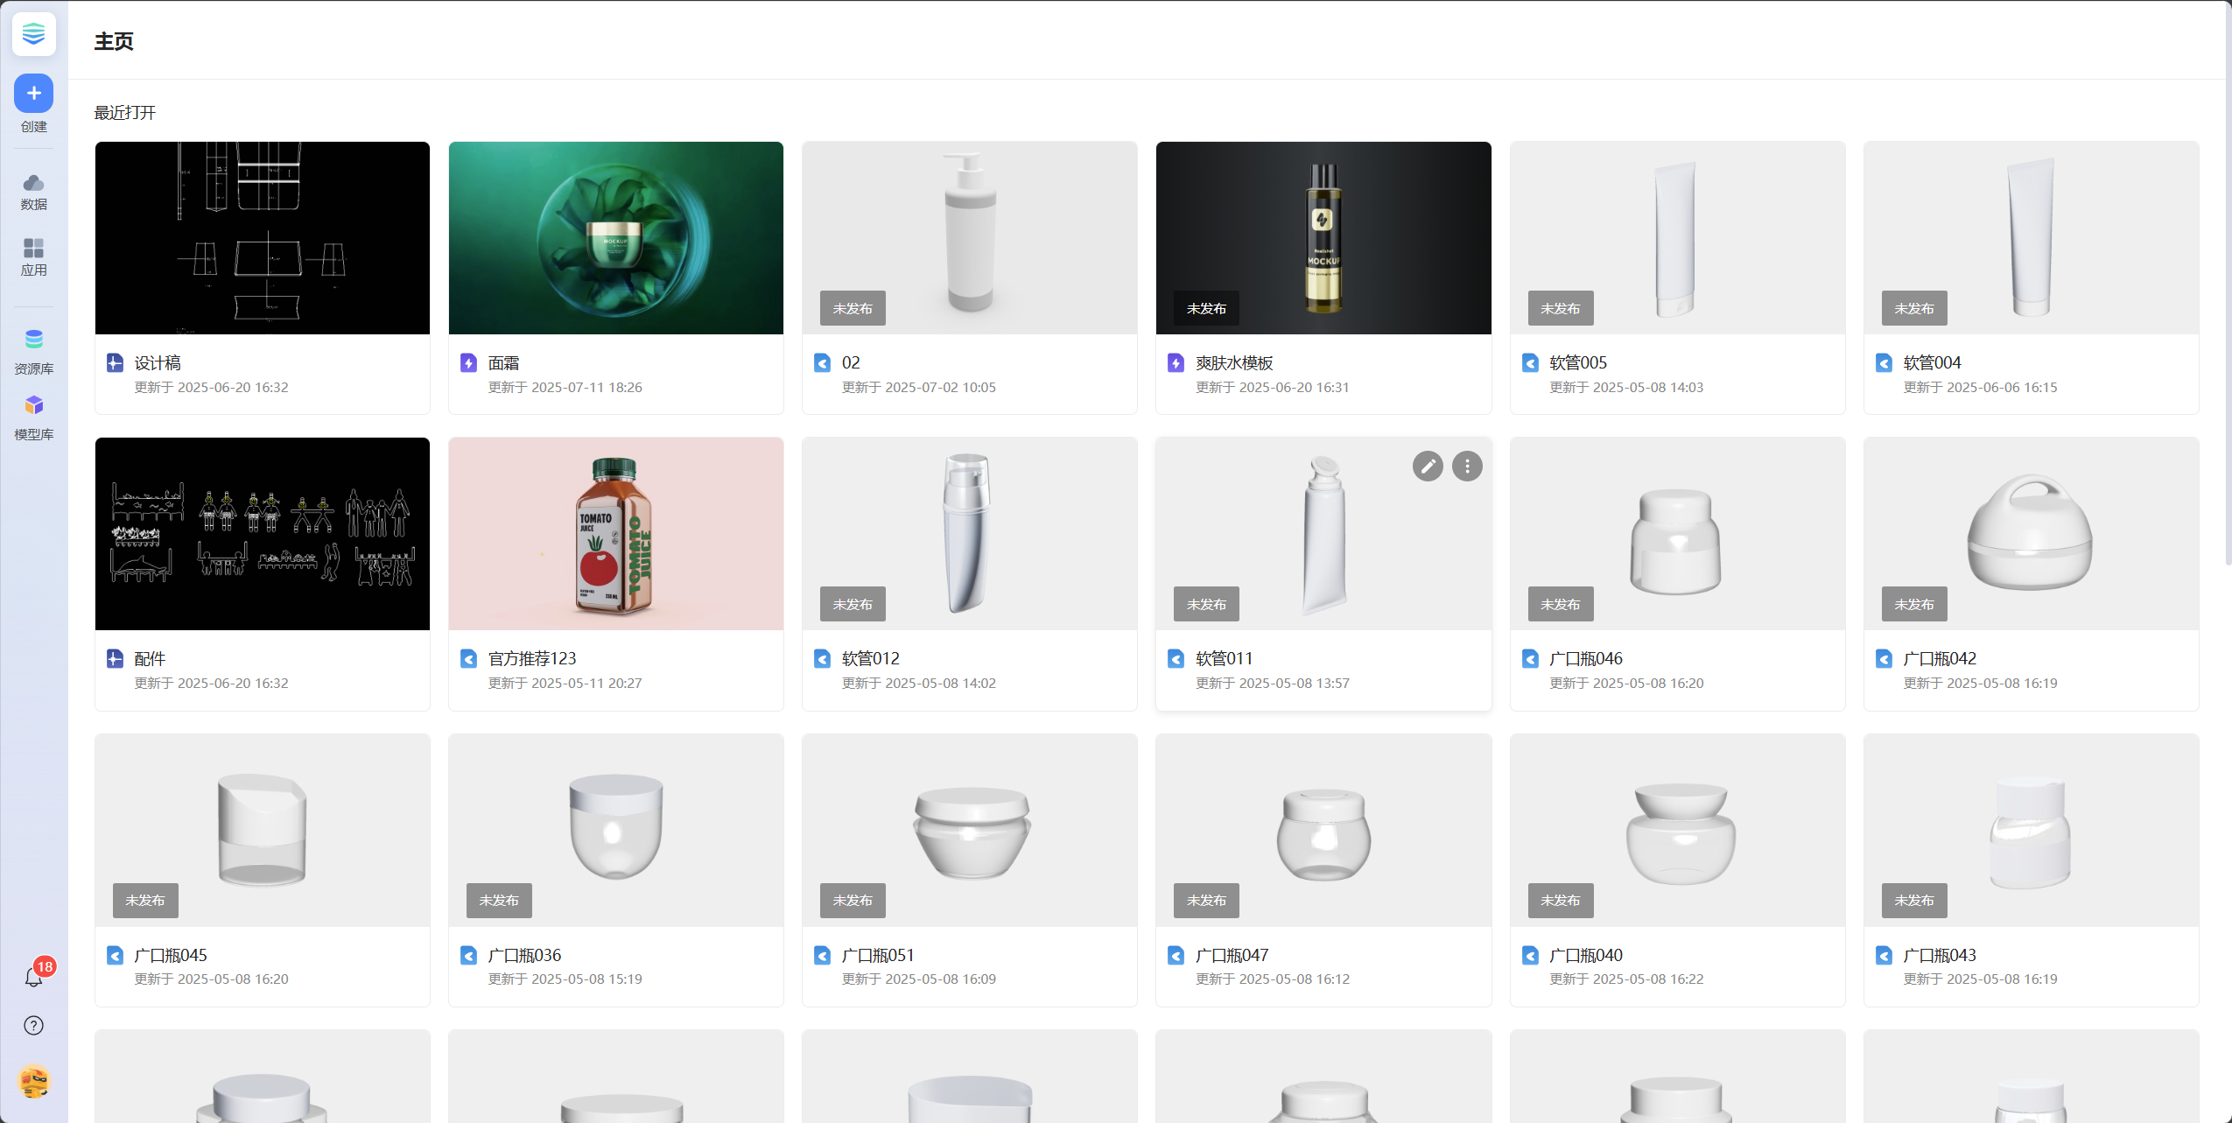
Task: Open the 02 pump bottle thumbnail
Action: tap(970, 238)
